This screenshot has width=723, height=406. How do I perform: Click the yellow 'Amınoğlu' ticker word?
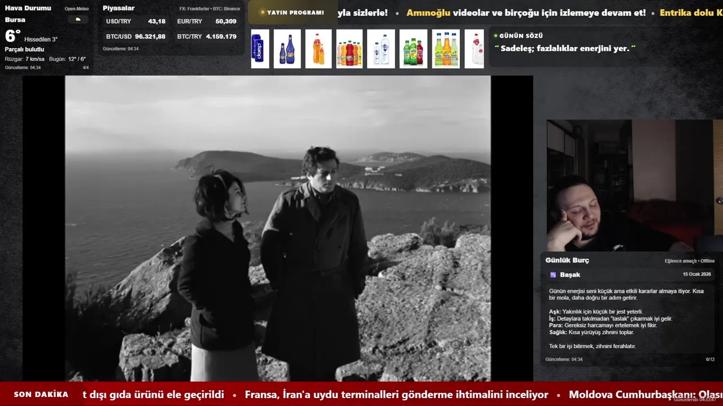[428, 12]
